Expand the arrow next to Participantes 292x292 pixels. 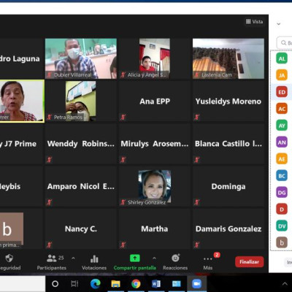tap(73, 258)
